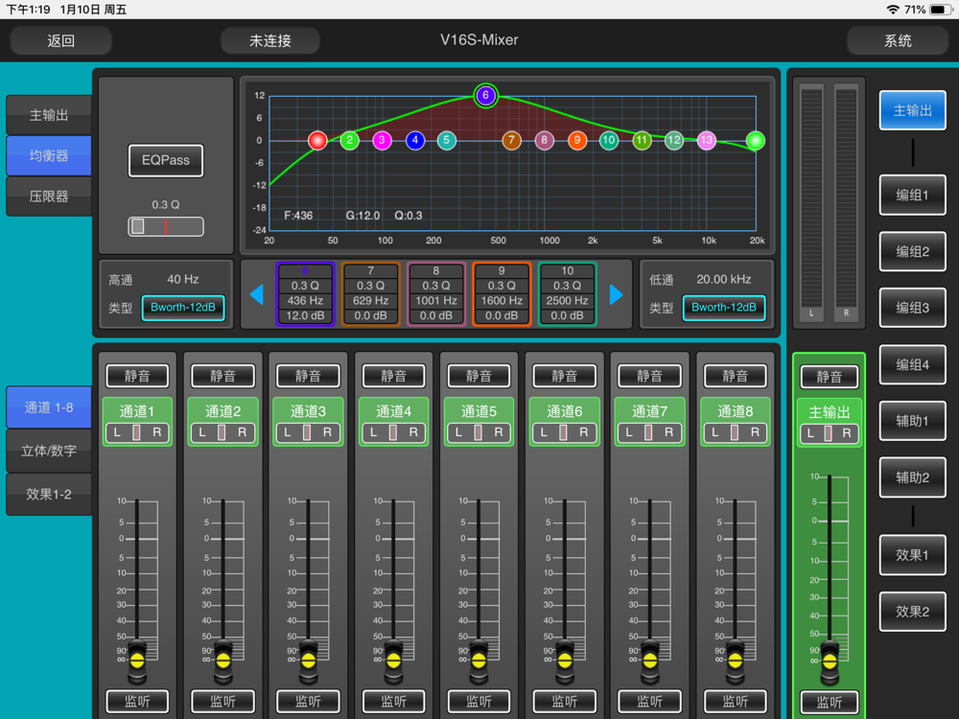The width and height of the screenshot is (959, 719).
Task: Tap the Wi-Fi status icon
Action: [893, 10]
